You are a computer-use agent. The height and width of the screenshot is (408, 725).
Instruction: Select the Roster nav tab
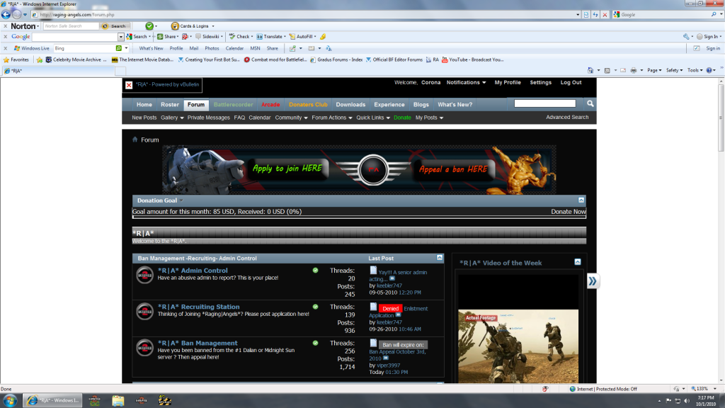click(170, 105)
